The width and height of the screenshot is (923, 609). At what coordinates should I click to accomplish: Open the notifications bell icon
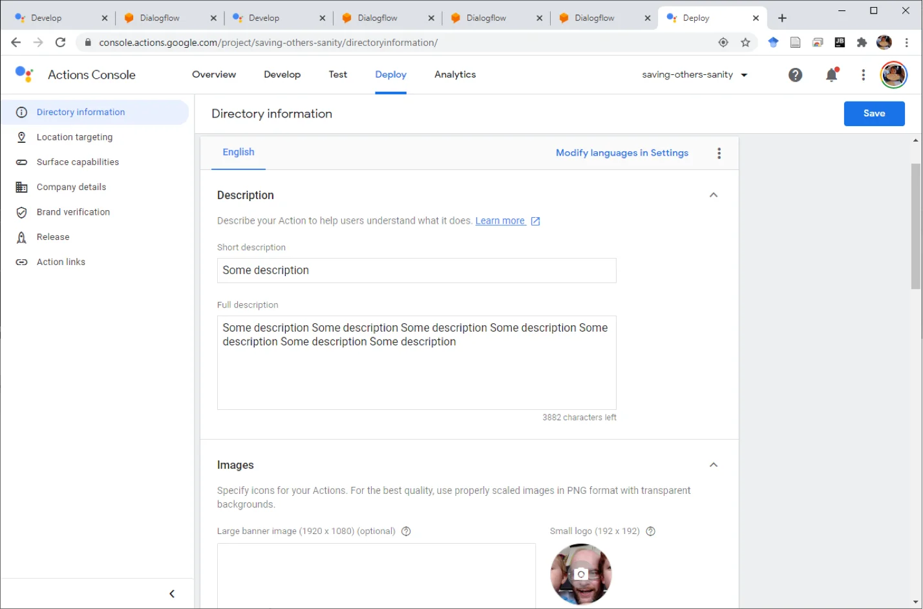point(832,75)
